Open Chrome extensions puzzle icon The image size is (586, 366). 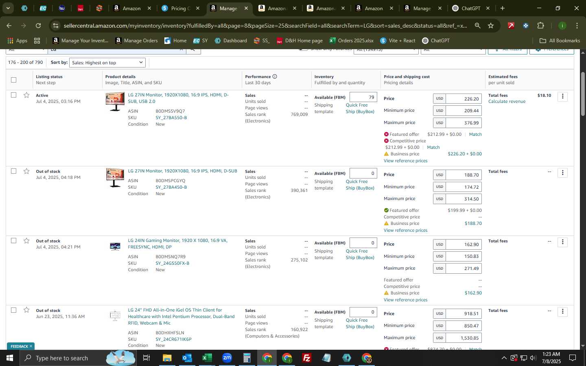(540, 26)
